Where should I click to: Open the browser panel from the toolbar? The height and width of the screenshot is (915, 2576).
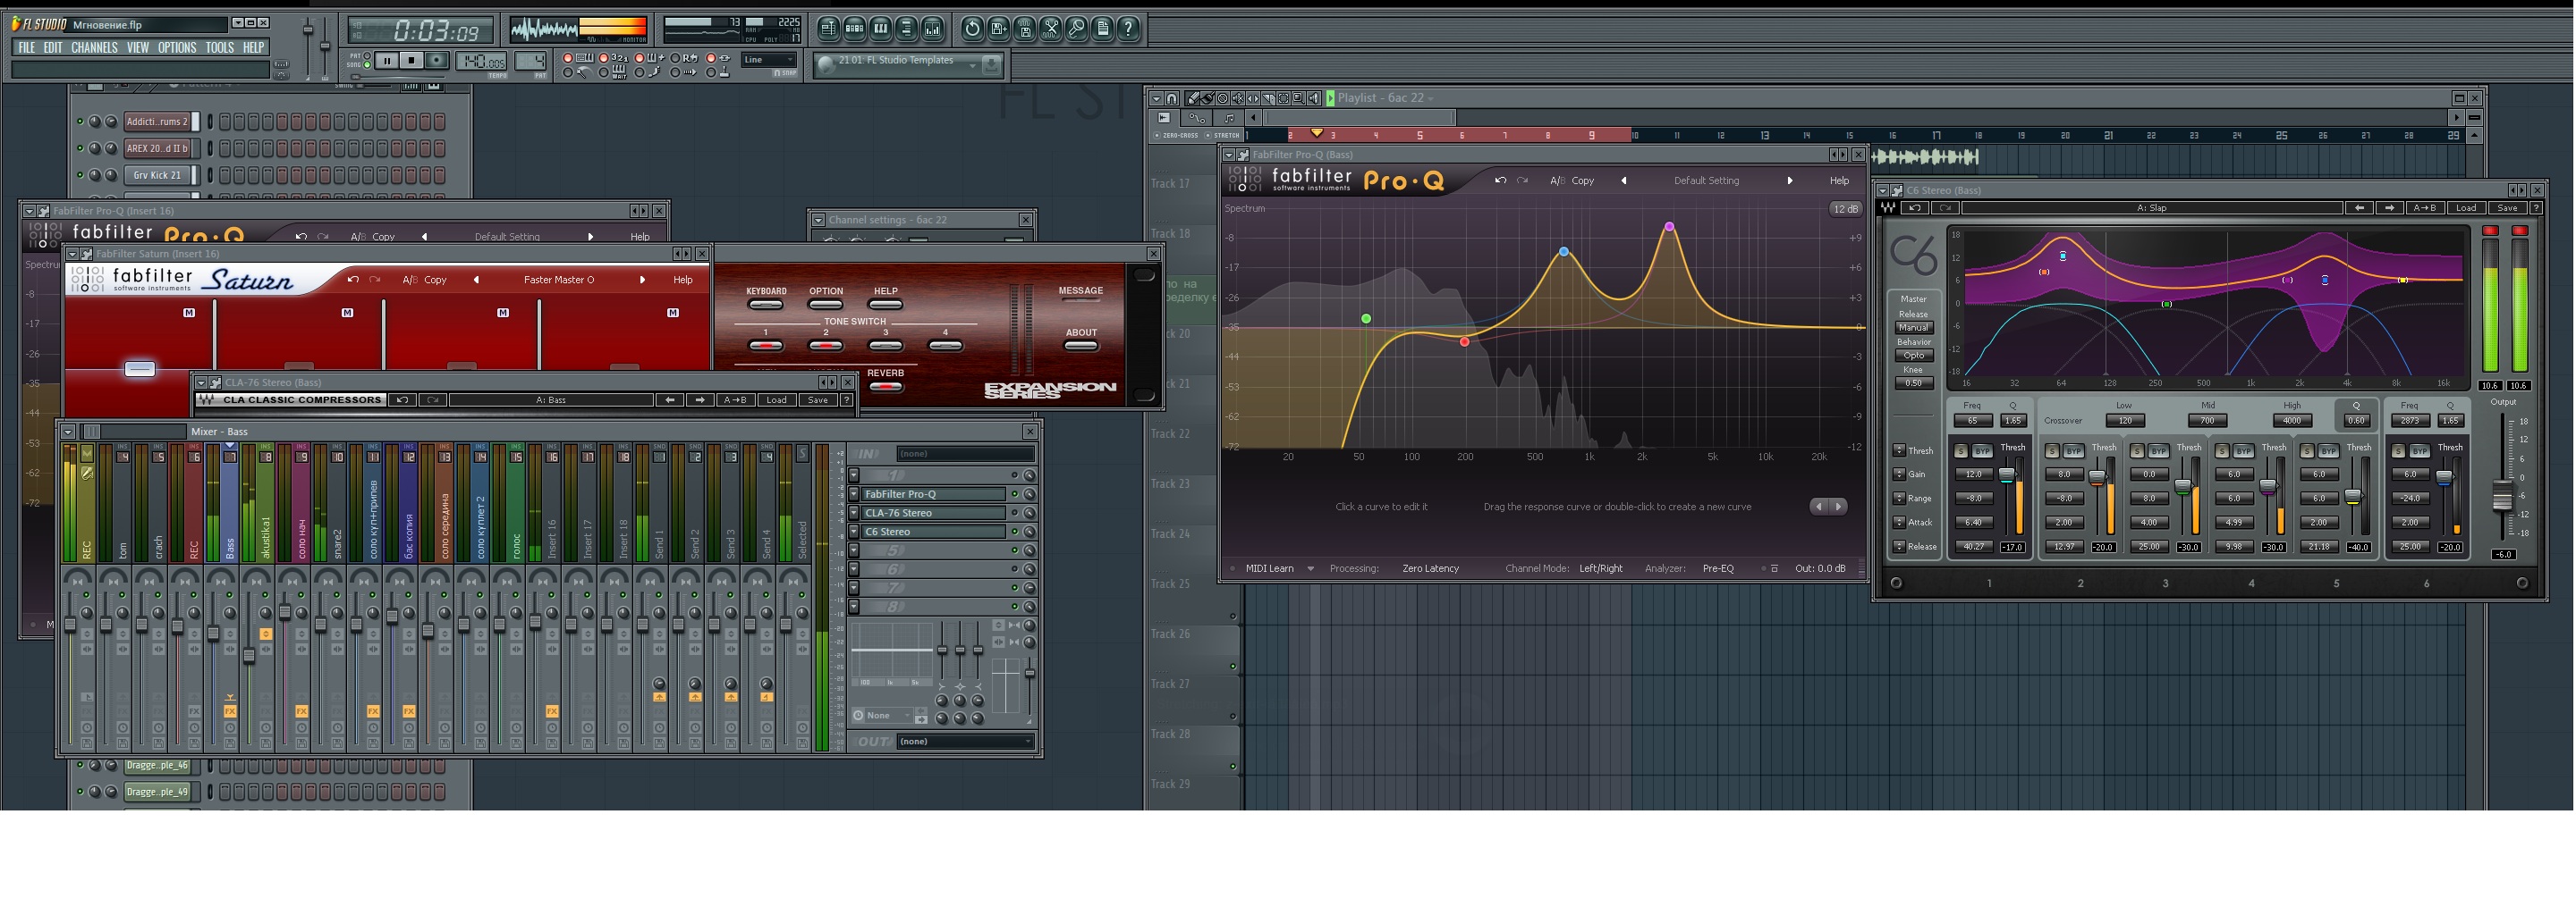(906, 29)
